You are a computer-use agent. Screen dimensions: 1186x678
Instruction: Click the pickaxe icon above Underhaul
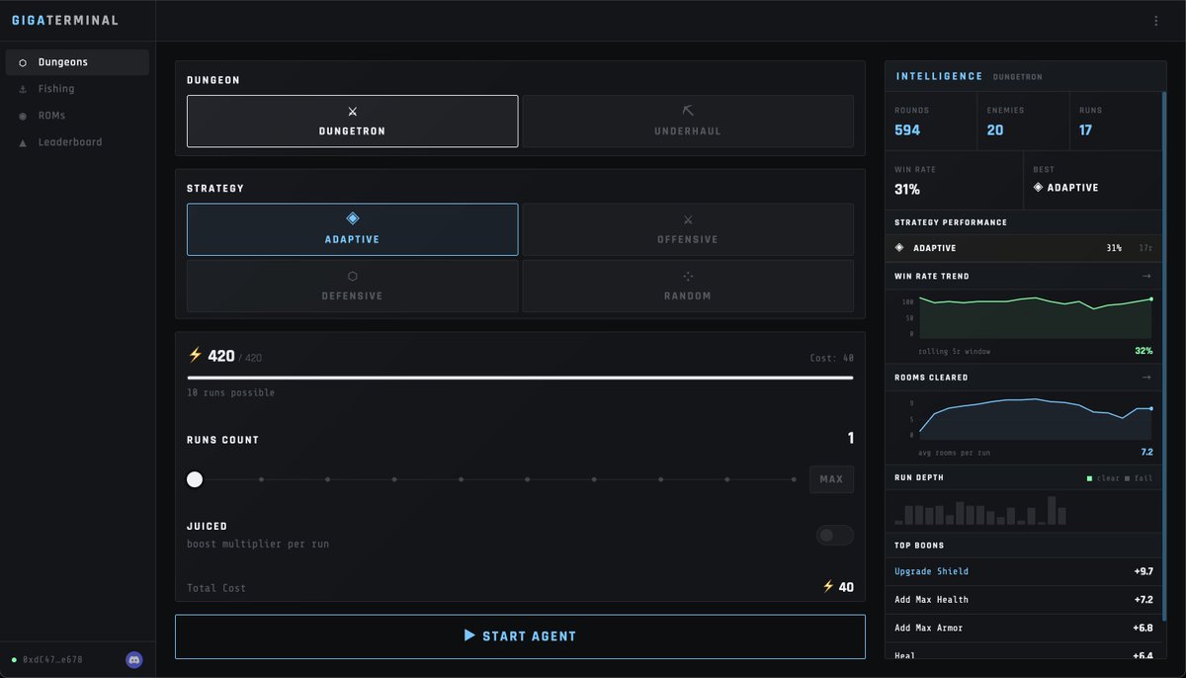point(688,112)
